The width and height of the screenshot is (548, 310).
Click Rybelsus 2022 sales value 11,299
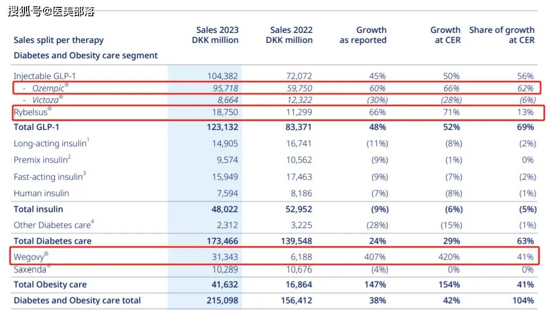click(x=299, y=112)
